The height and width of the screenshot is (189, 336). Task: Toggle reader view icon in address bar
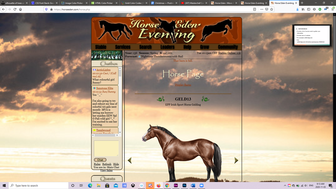click(x=255, y=9)
